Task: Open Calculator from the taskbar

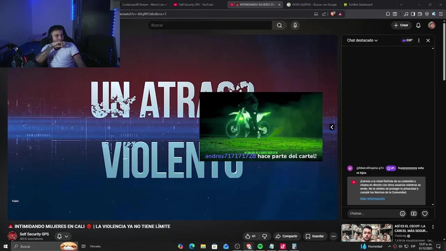Action: click(294, 246)
